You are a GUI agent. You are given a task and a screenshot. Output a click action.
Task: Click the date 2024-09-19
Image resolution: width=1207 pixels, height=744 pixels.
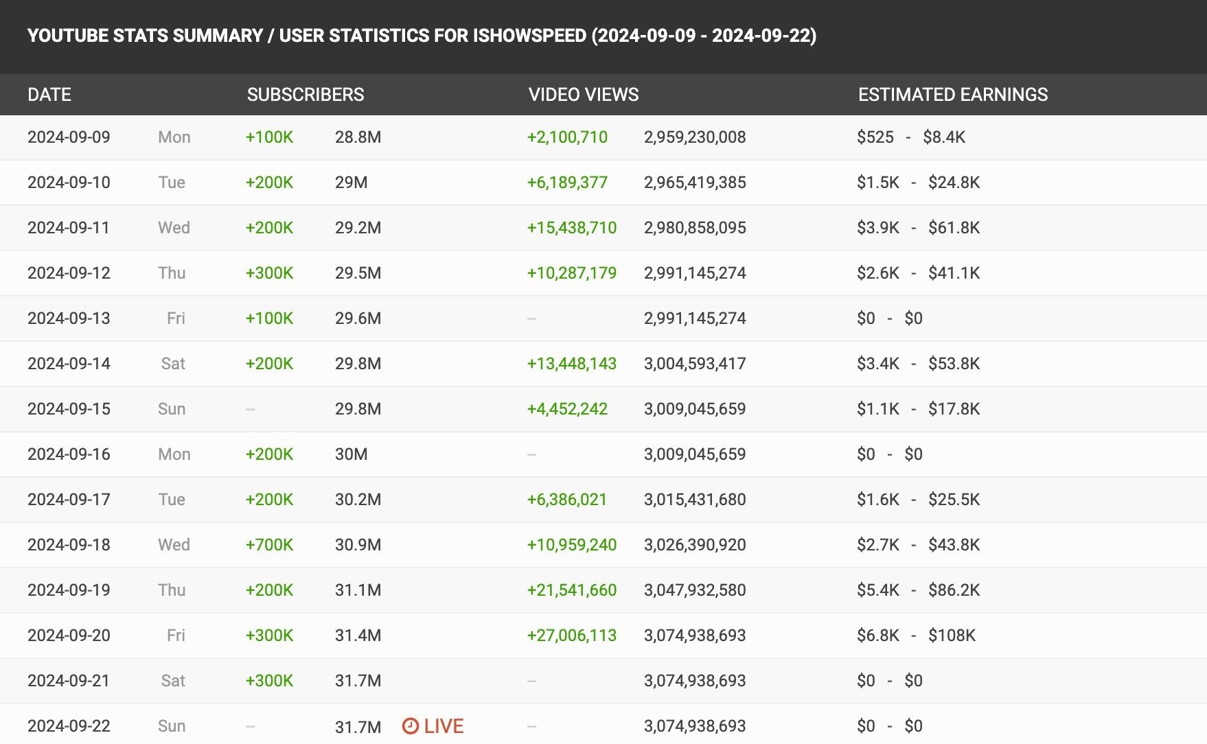tap(69, 590)
